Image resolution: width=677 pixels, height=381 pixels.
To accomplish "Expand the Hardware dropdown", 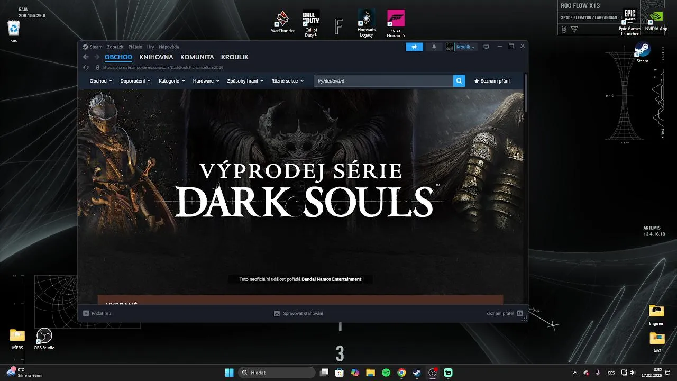I will [x=206, y=81].
